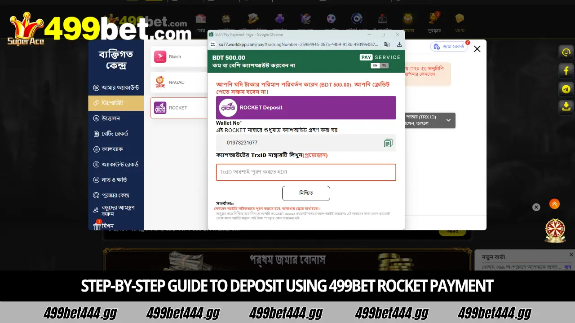This screenshot has width=575, height=323.
Task: Dismiss the spin wheel with its close icon
Action: click(x=536, y=207)
